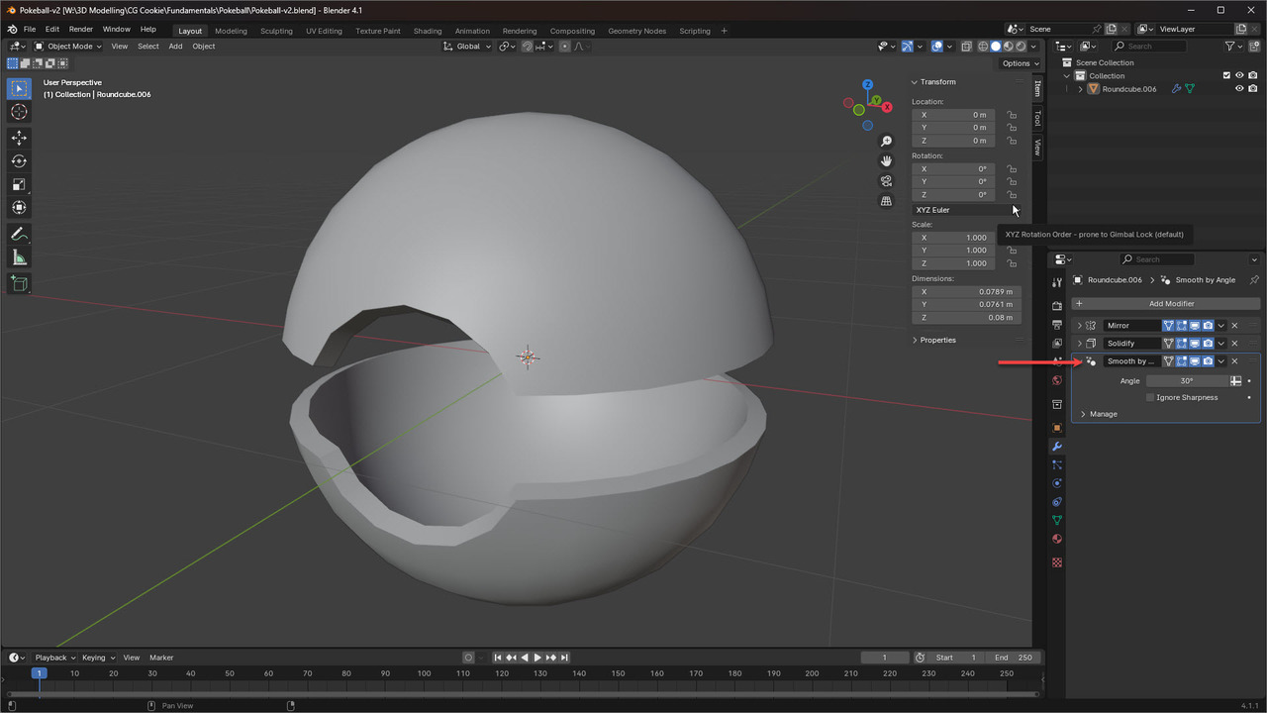Remove the Solidify modifier with X button
Image resolution: width=1267 pixels, height=713 pixels.
tap(1234, 344)
